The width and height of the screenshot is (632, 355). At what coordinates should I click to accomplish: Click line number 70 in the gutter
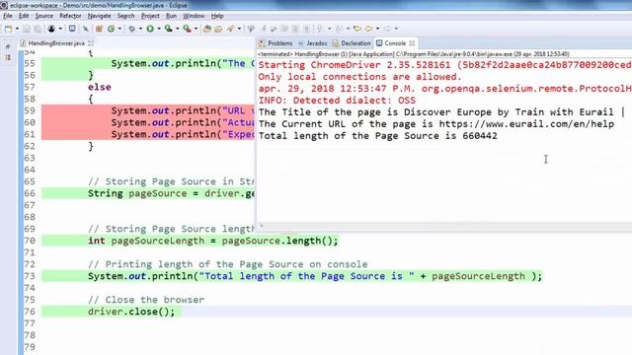30,241
